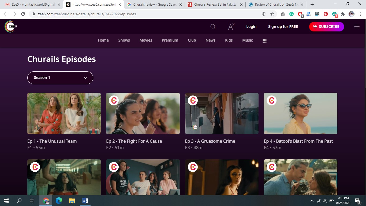
Task: Click the crown SUBSCRIBE button
Action: [326, 27]
